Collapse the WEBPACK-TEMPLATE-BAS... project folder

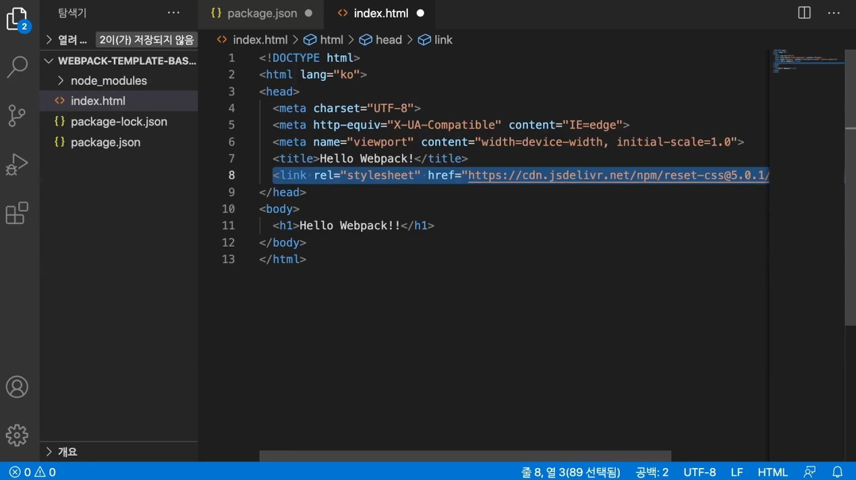click(x=120, y=61)
